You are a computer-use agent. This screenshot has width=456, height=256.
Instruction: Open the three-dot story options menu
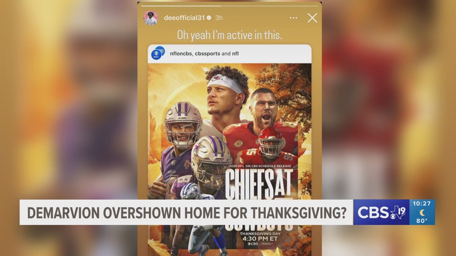point(294,18)
